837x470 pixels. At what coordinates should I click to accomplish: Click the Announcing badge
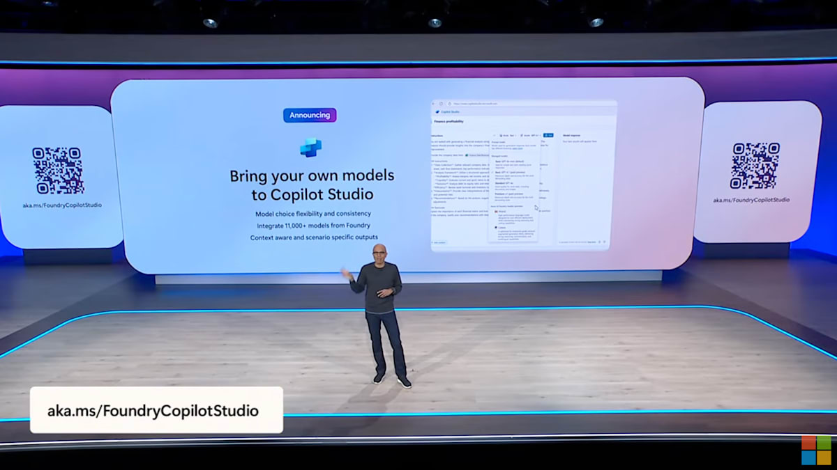click(310, 115)
